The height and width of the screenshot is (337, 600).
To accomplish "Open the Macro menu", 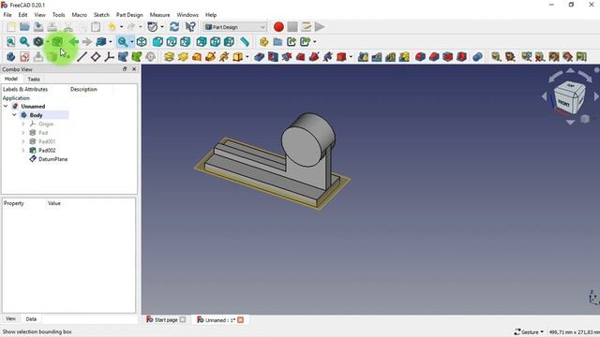I will tap(79, 15).
